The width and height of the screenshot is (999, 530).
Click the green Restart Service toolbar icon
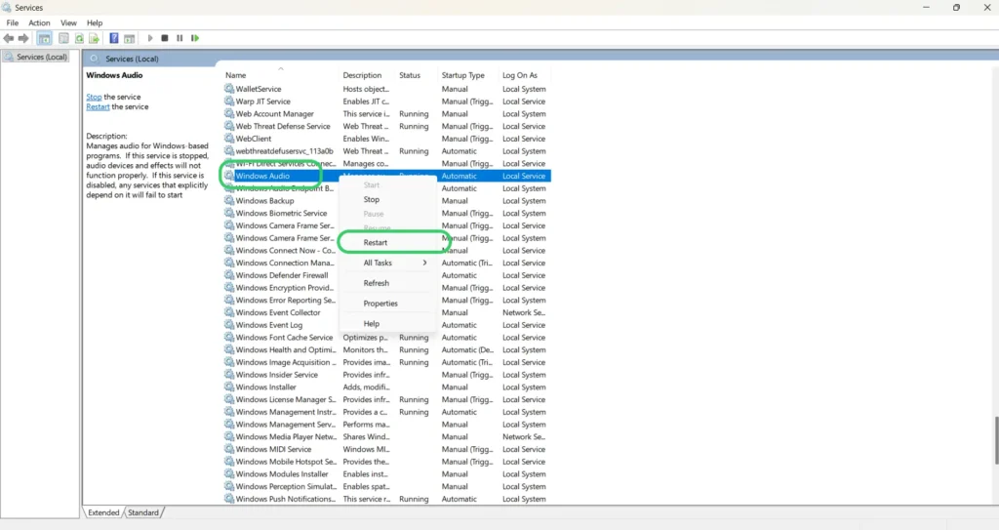point(195,38)
